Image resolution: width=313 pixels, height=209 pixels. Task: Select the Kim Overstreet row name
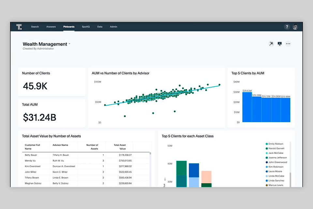[33, 166]
